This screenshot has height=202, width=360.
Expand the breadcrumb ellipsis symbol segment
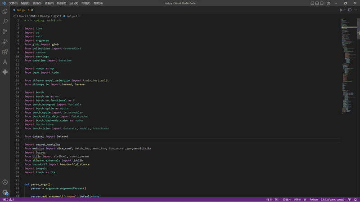(x=79, y=16)
